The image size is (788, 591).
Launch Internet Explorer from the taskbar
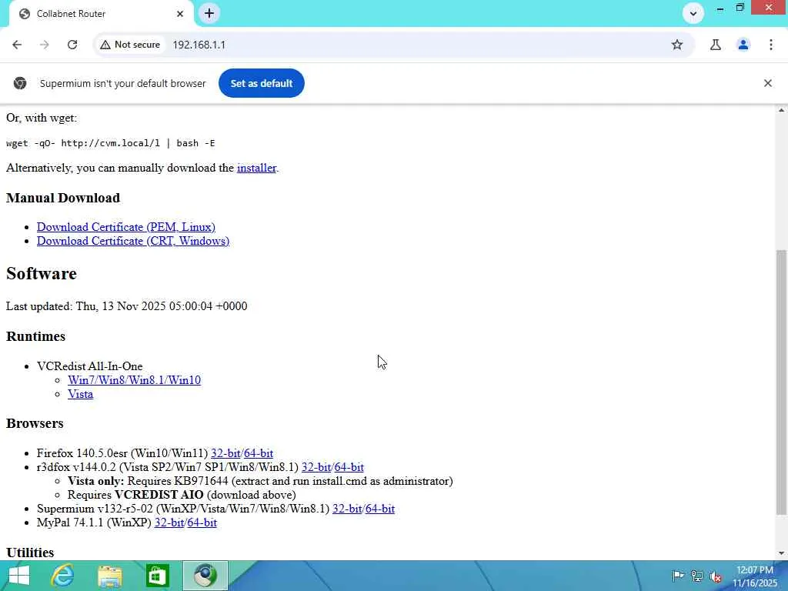point(63,576)
